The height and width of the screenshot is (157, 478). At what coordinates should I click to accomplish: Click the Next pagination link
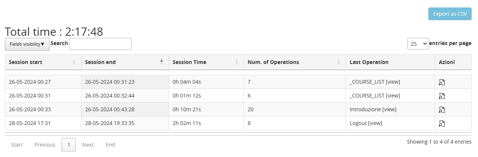click(x=88, y=145)
